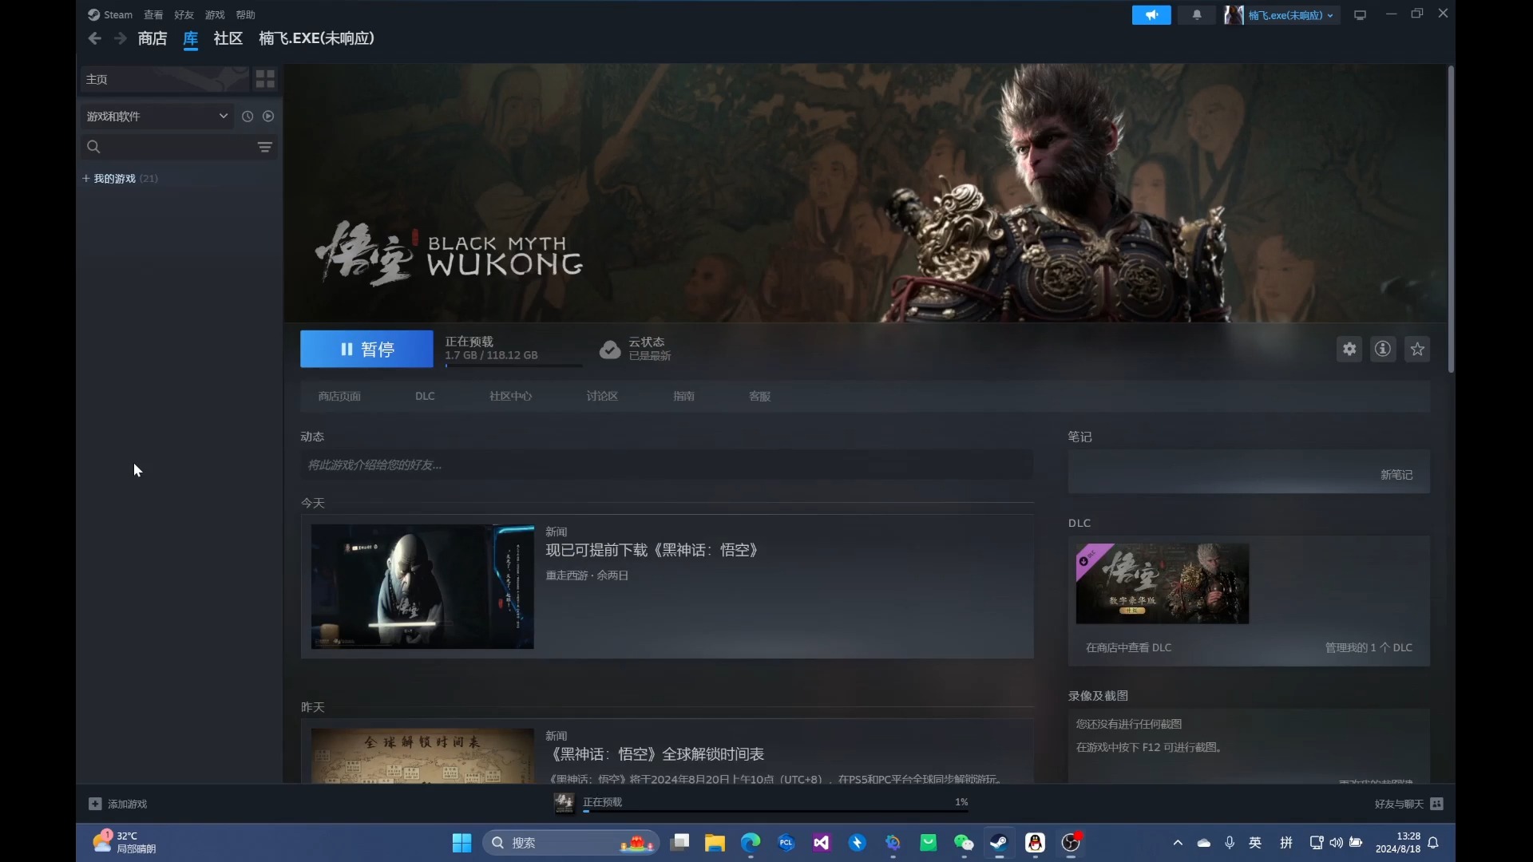Toggle ready-to-play filter icon
This screenshot has height=862, width=1533.
pyautogui.click(x=268, y=117)
